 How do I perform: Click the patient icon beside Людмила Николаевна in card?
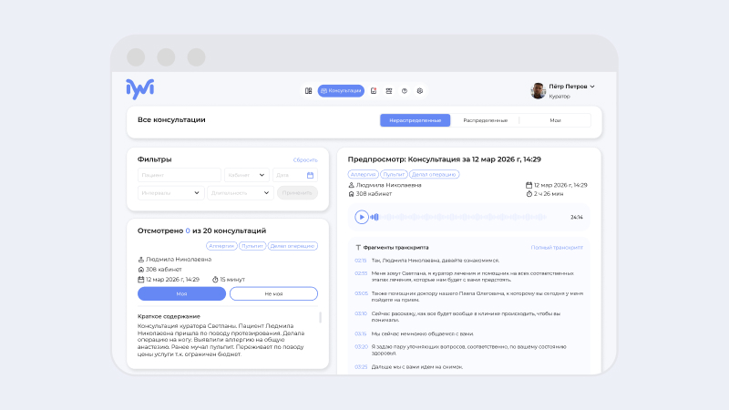coord(141,260)
